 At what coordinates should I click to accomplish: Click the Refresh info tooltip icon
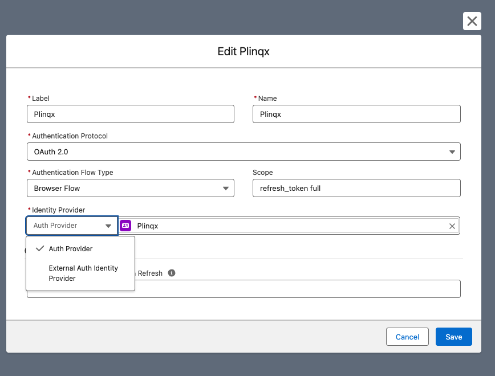coord(172,273)
